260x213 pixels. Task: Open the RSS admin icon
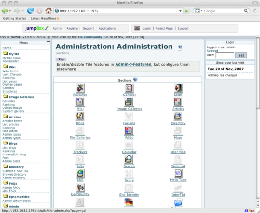tap(80, 173)
